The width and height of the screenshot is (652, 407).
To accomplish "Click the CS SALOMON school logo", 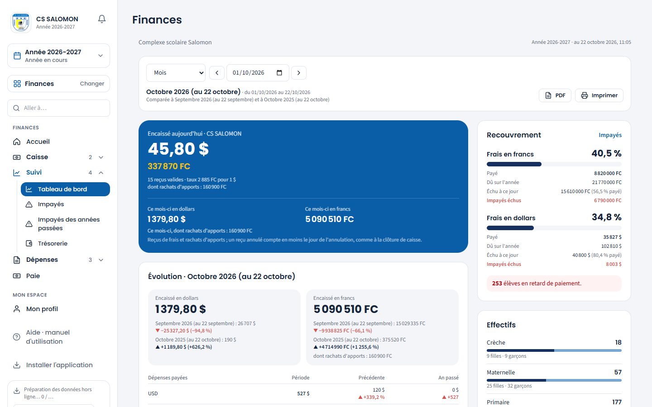I will coord(21,23).
